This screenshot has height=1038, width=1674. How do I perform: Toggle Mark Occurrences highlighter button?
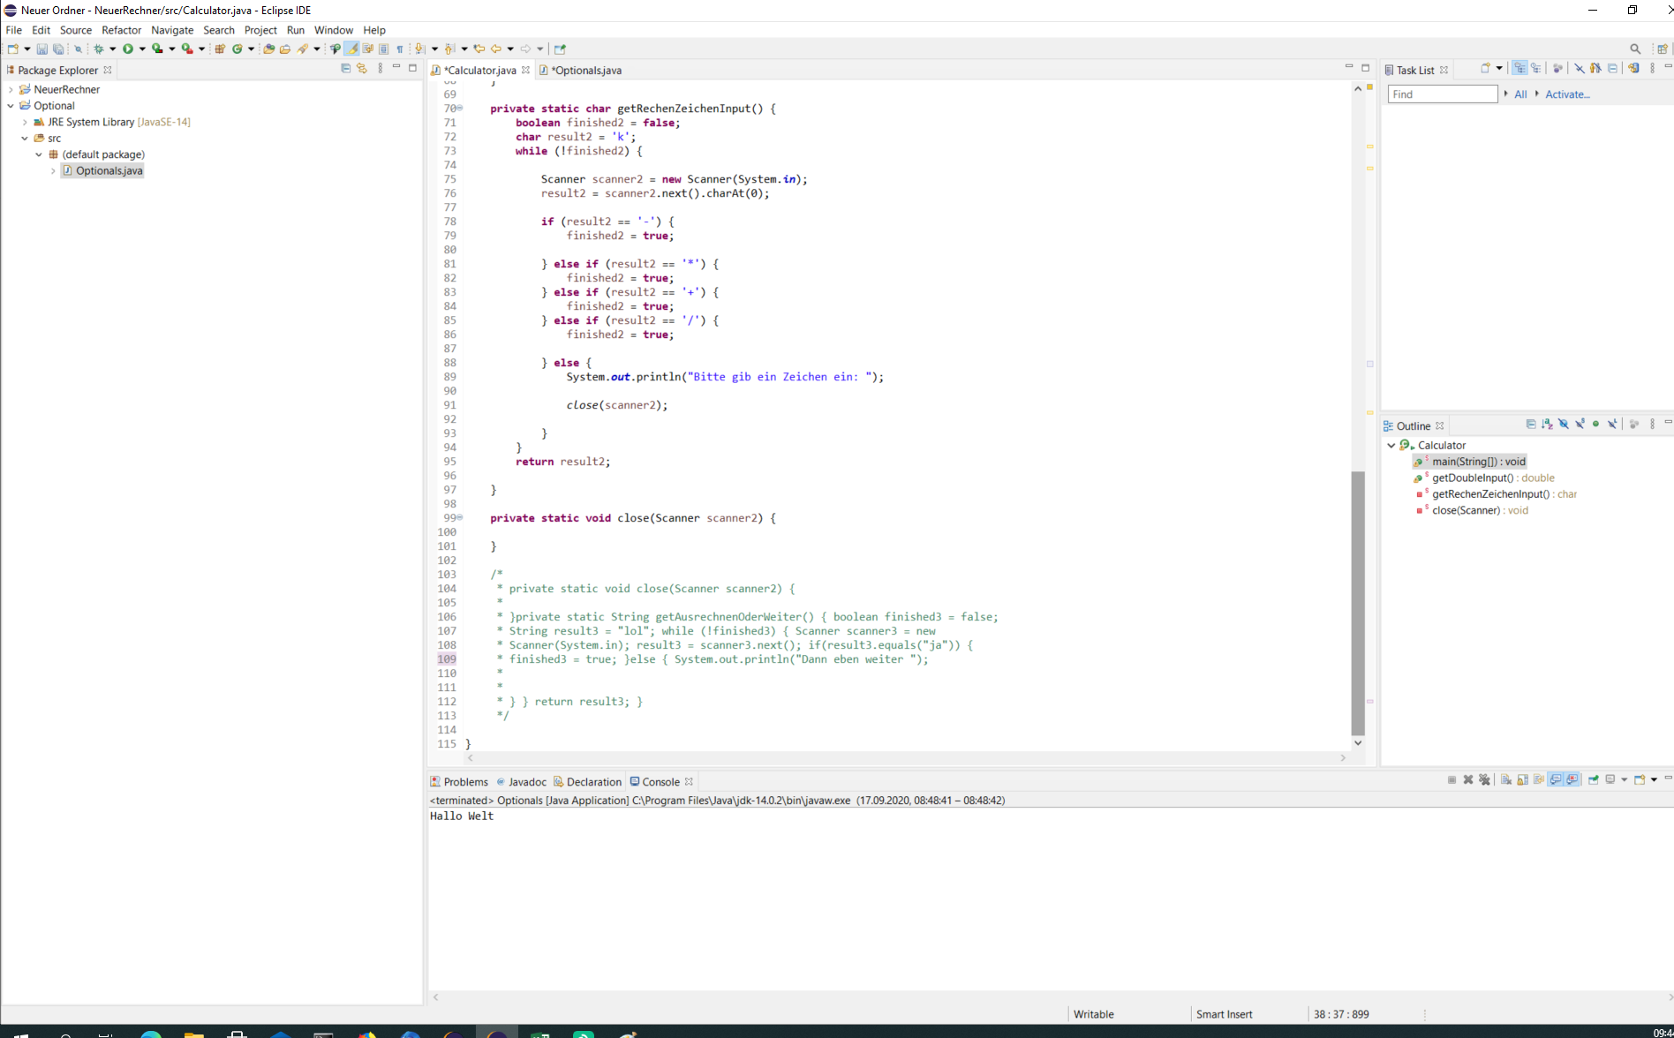(351, 49)
